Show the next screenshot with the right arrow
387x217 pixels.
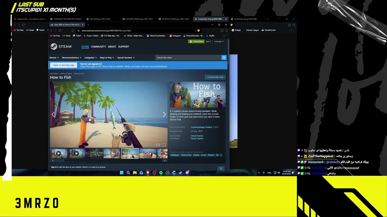(x=164, y=115)
